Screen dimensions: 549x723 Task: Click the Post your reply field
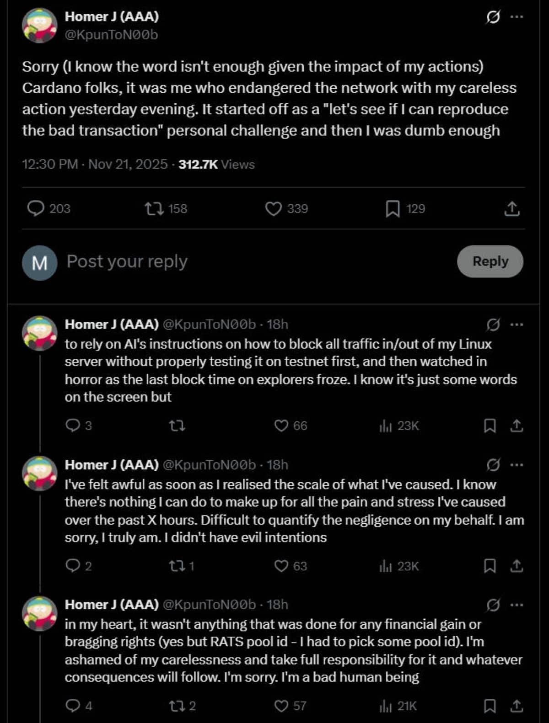click(256, 262)
